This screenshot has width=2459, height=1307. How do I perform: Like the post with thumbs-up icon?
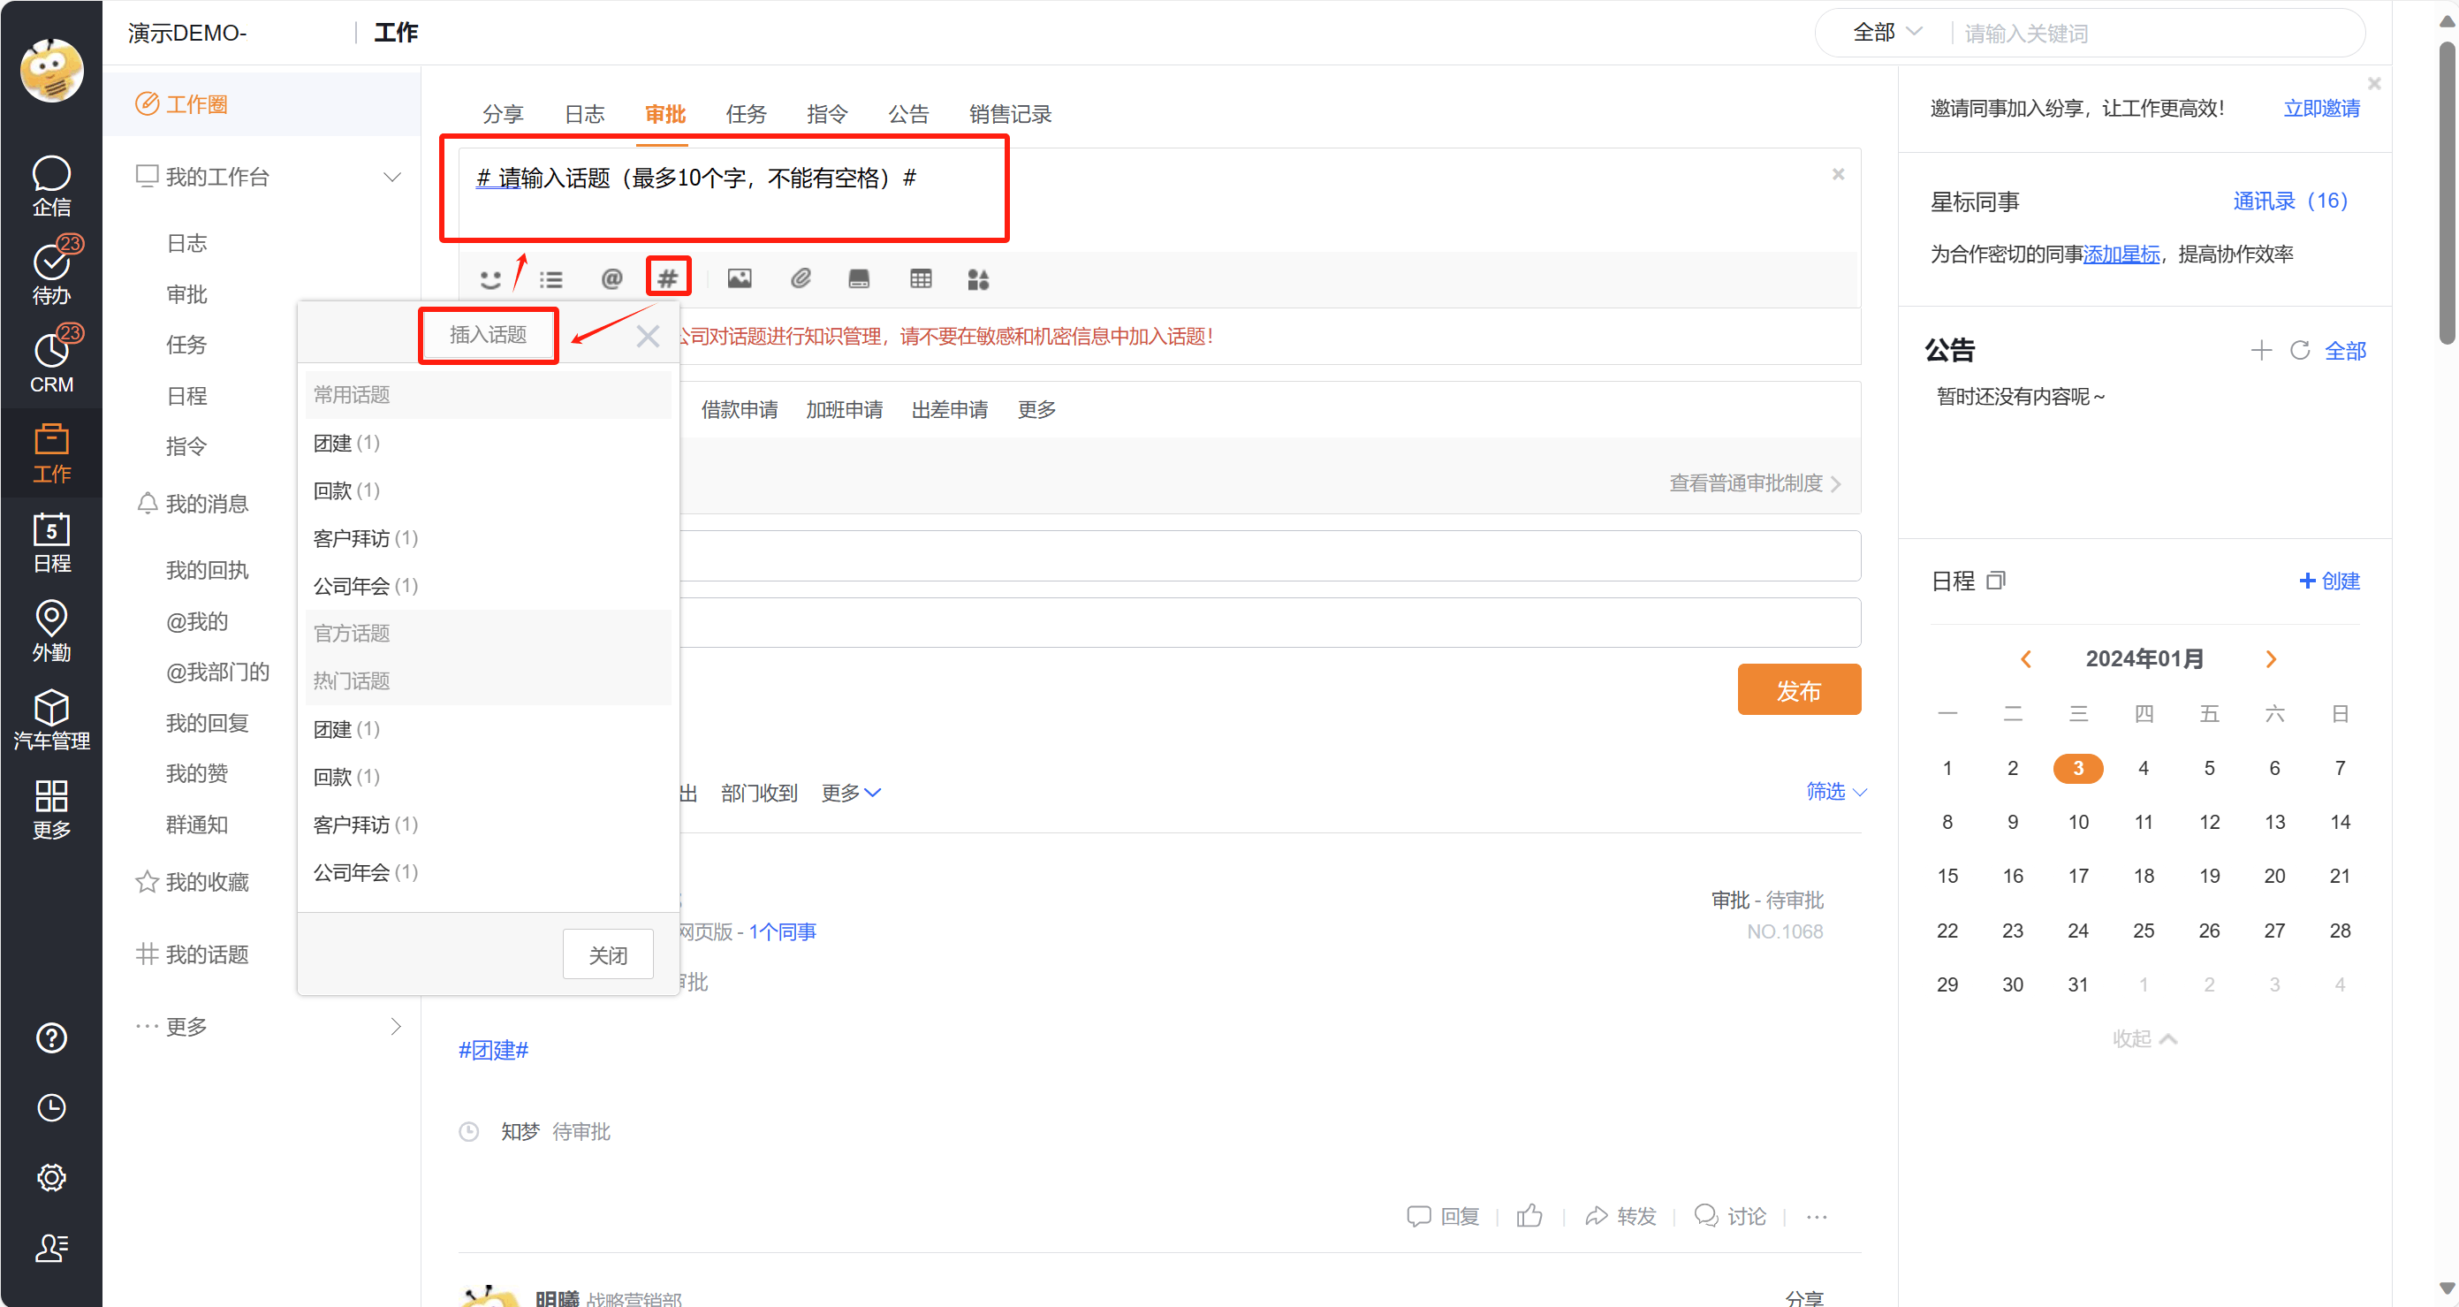pyautogui.click(x=1529, y=1215)
